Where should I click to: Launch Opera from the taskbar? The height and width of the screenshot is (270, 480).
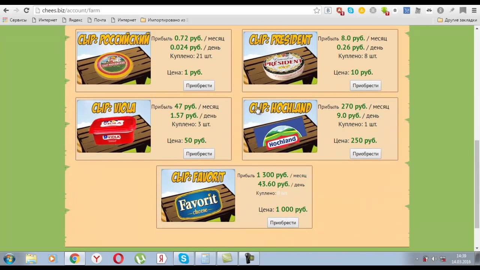pyautogui.click(x=118, y=259)
